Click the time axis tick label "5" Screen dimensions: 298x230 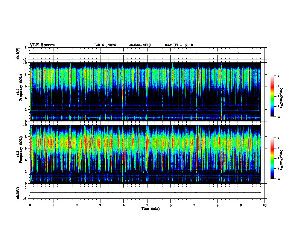pos(147,205)
